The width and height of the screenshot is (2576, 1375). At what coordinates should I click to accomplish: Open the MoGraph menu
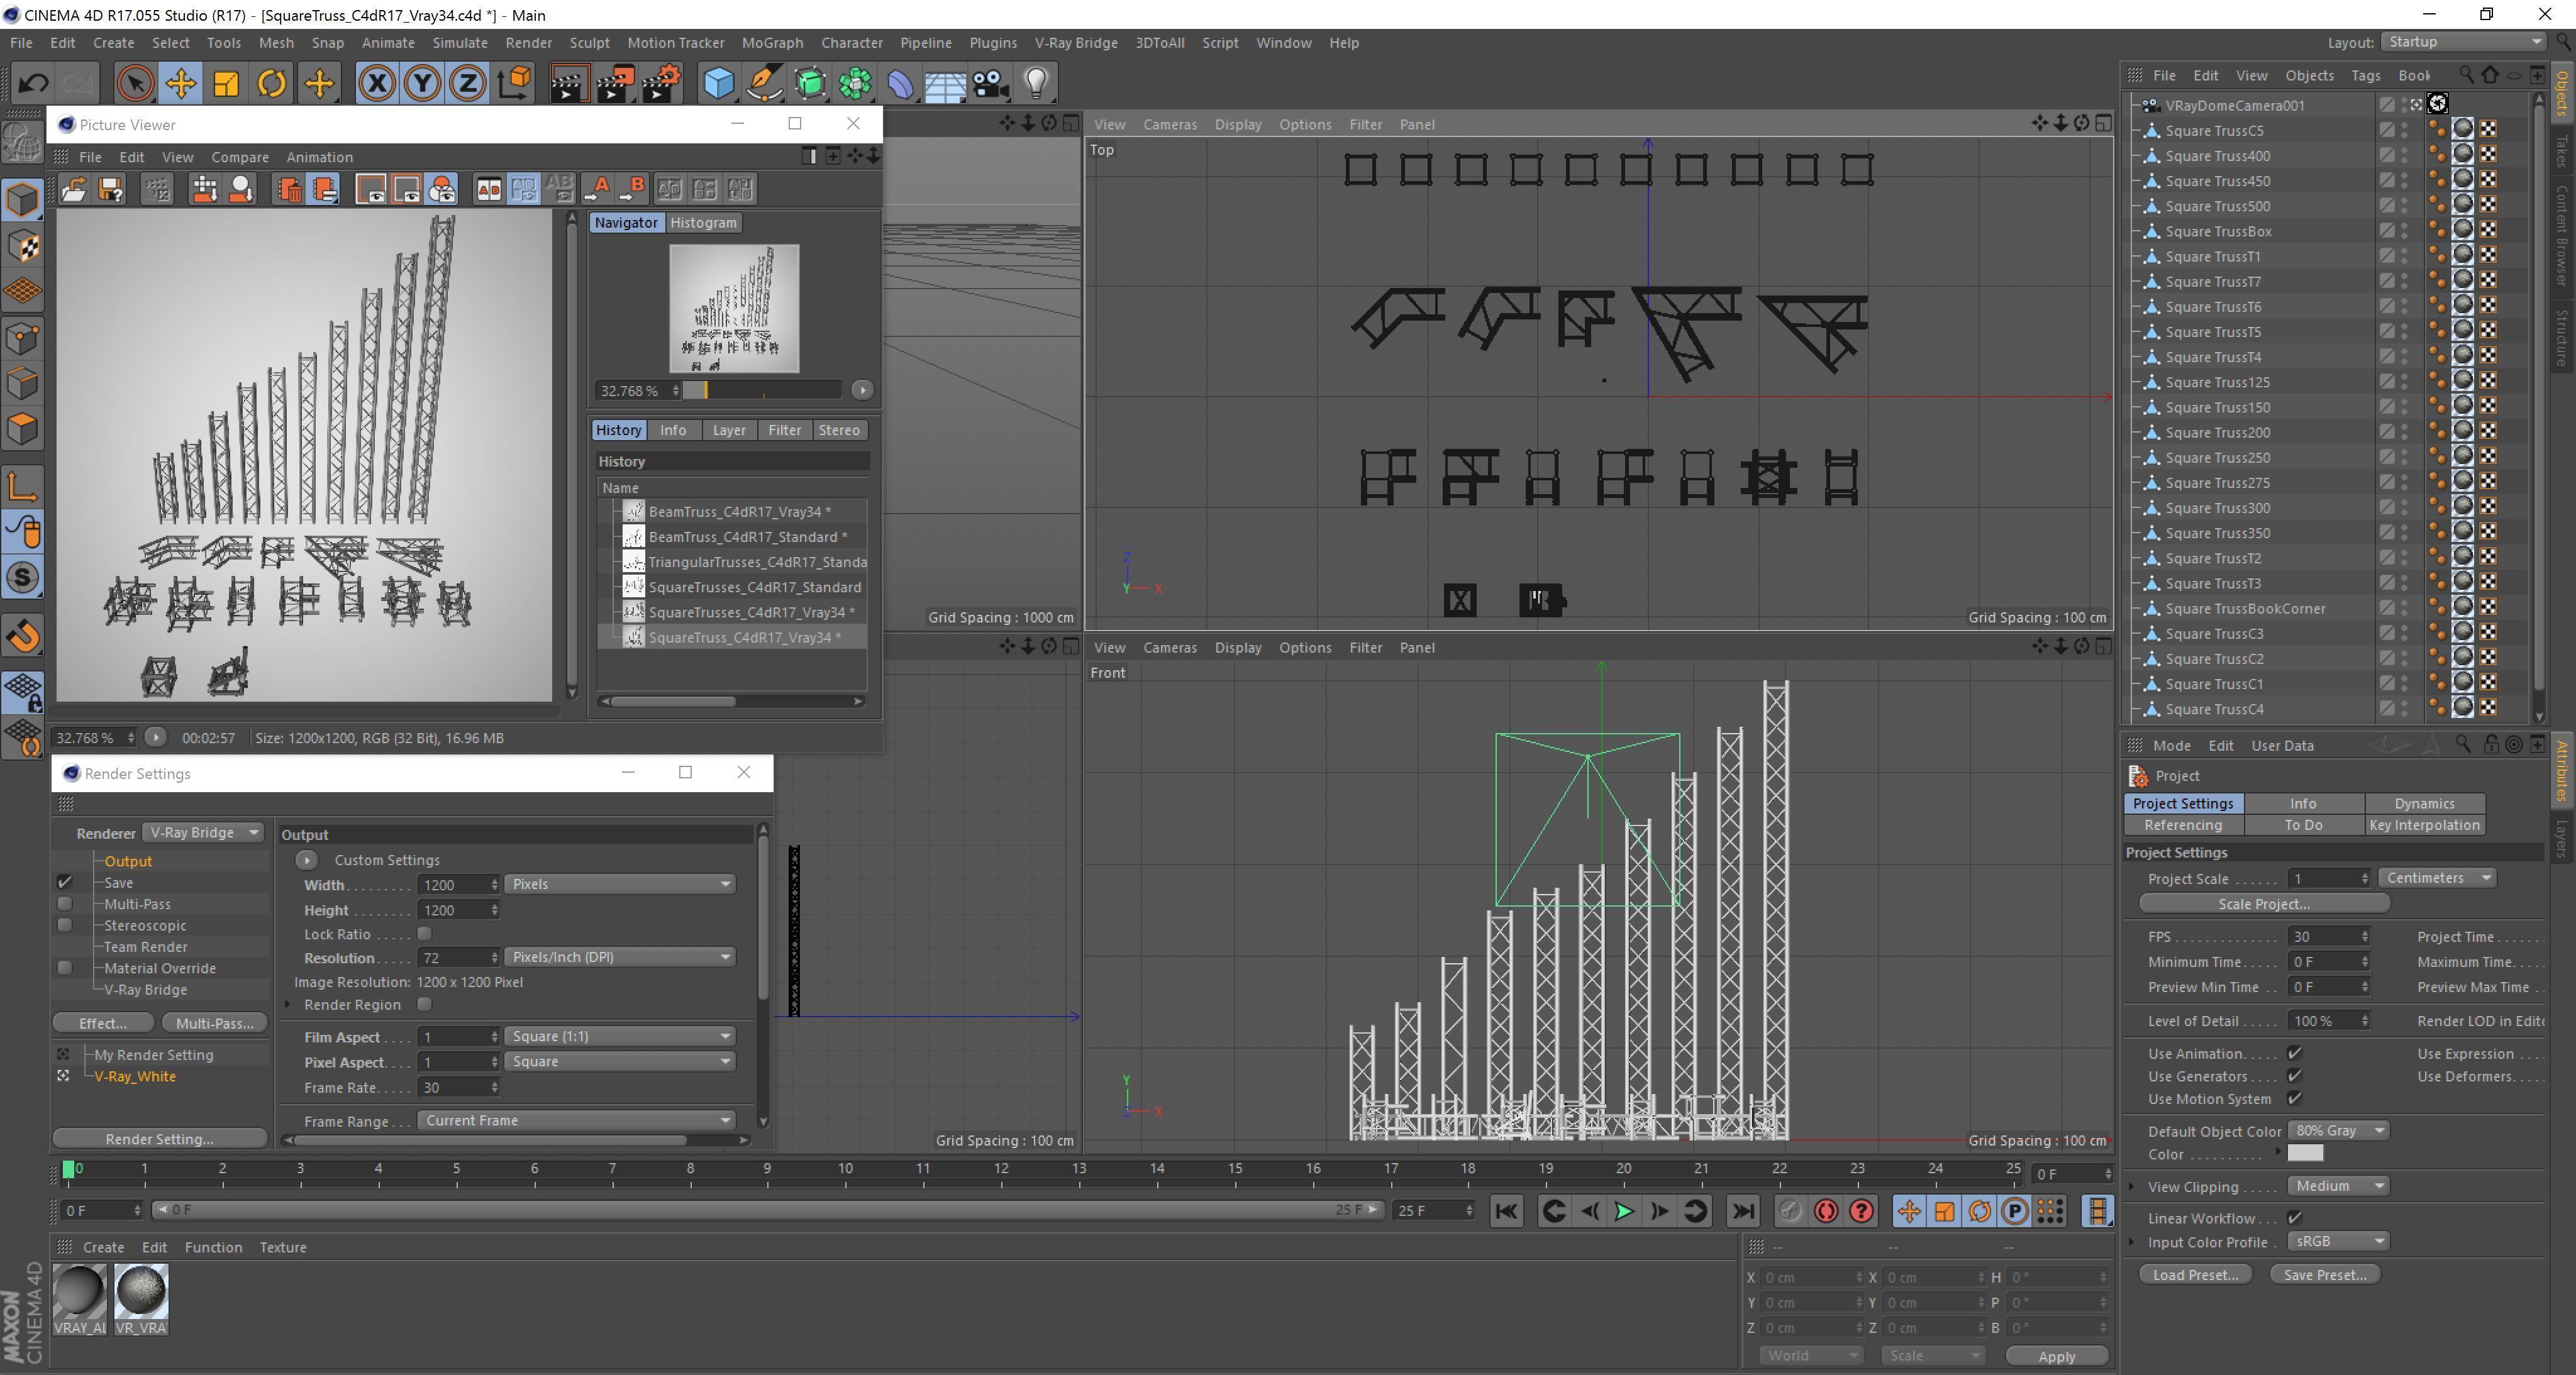[x=772, y=43]
